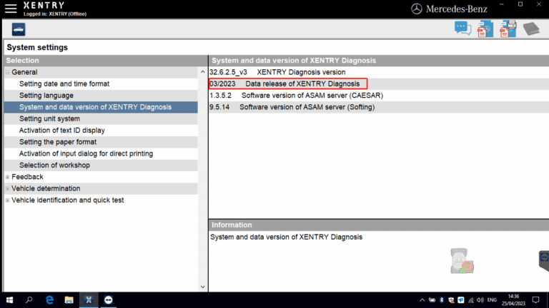This screenshot has height=308, width=549.
Task: Click the diagnosis multiplexer connection status icon
Action: coord(462,261)
